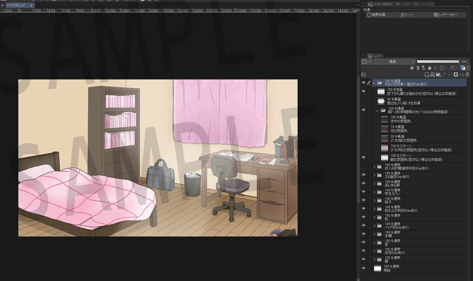The height and width of the screenshot is (281, 473).
Task: Click the Tone effect icon in Layer Property
Action: tap(407, 15)
